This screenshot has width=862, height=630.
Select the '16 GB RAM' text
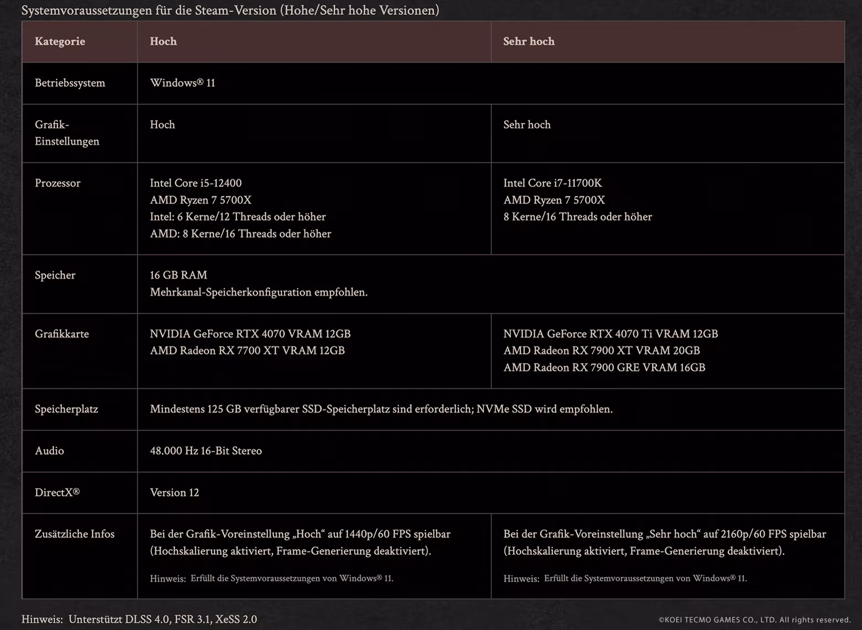[x=178, y=275]
